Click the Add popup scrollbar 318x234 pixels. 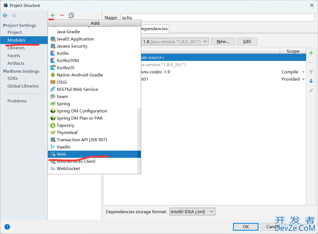click(x=139, y=140)
